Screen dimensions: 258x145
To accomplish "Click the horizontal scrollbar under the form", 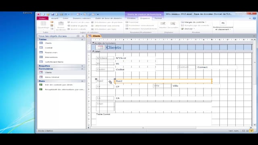I will coord(169,128).
